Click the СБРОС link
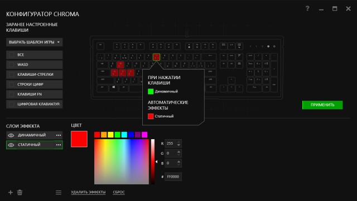The height and width of the screenshot is (201, 357). [119, 192]
